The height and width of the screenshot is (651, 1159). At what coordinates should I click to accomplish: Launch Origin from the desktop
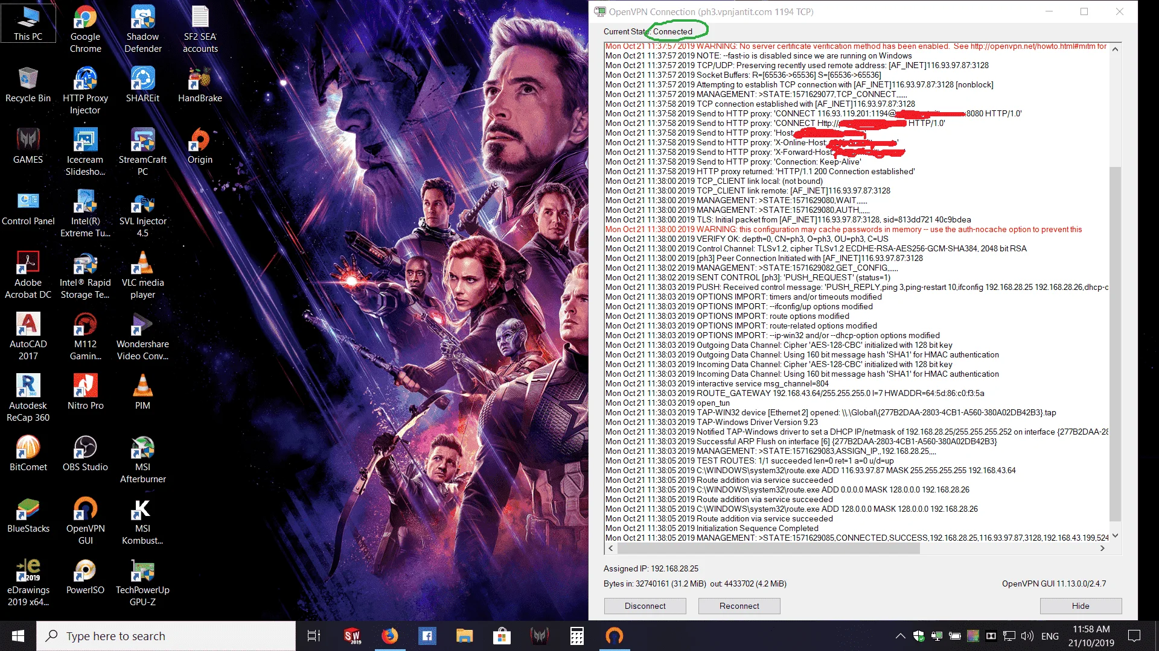pos(200,147)
